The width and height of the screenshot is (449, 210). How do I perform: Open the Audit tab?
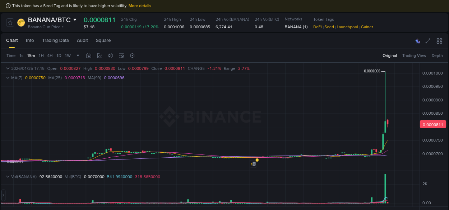(x=82, y=40)
